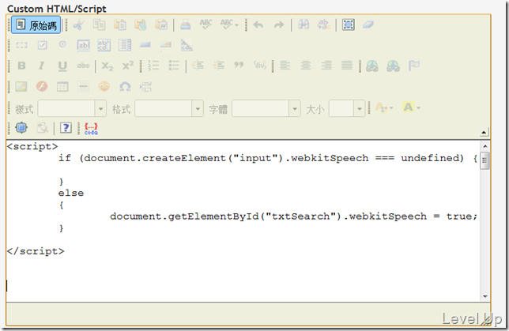
Task: Click the Decrease Indent icon
Action: coord(198,66)
